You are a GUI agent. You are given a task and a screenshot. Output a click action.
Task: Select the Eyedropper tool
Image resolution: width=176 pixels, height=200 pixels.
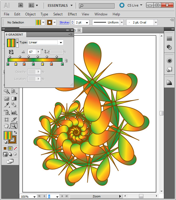(x=7, y=105)
